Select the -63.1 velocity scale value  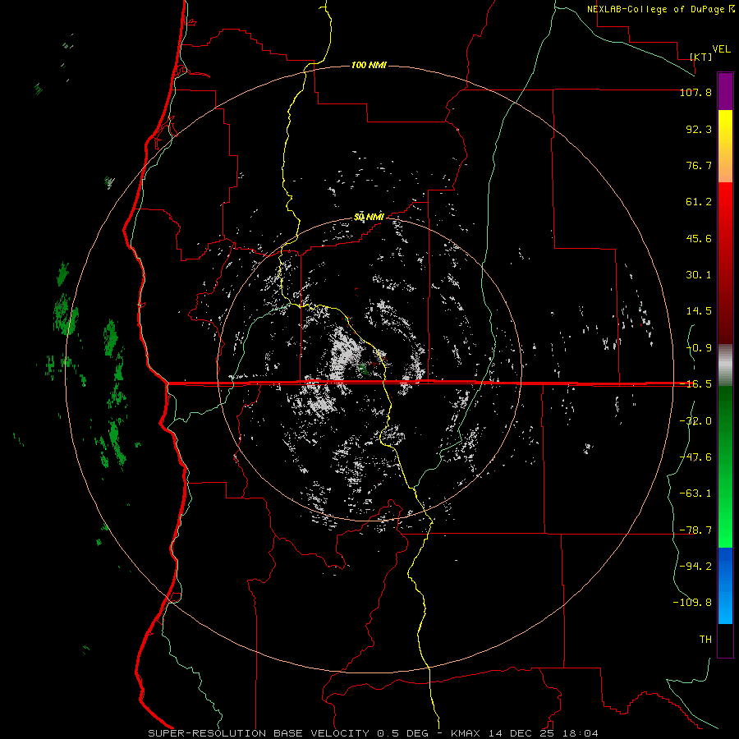coord(695,493)
